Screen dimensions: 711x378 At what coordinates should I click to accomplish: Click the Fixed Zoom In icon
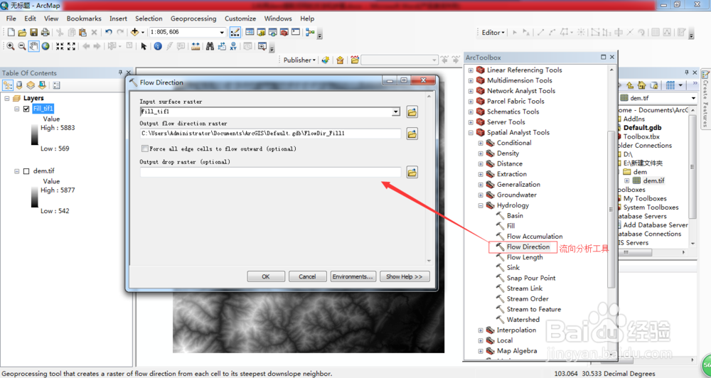[x=60, y=46]
